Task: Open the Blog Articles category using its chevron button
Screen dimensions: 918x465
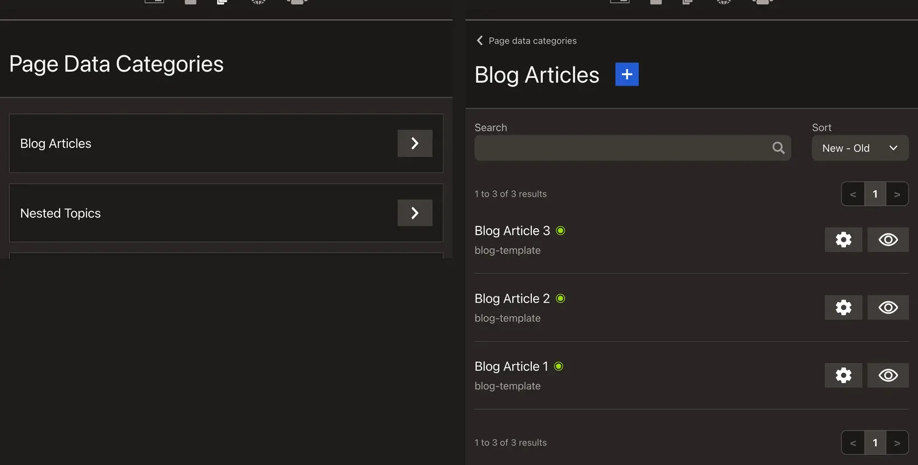Action: coord(415,143)
